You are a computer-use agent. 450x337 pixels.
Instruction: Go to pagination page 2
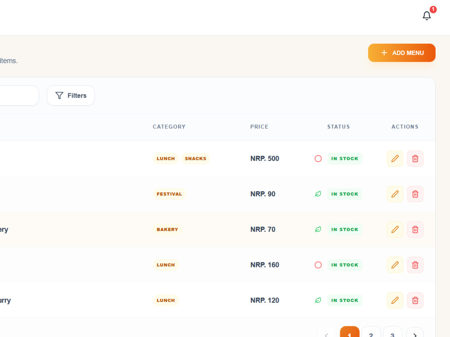(x=371, y=333)
